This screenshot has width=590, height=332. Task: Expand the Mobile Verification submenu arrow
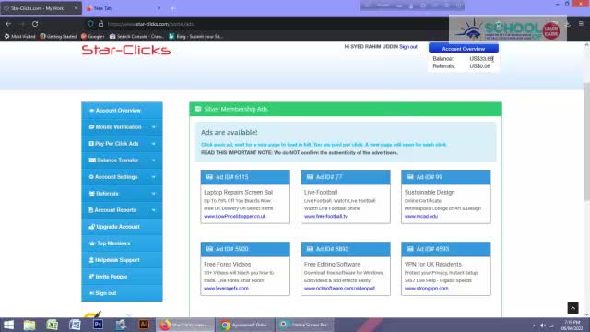point(154,127)
